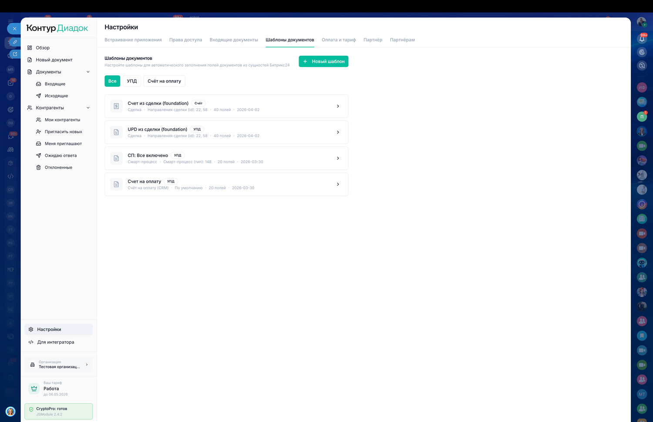653x422 pixels.
Task: Open the user profile avatar at top right
Action: [x=642, y=22]
